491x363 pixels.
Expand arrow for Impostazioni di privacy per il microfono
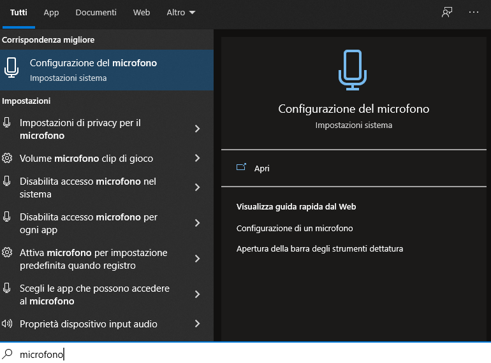pyautogui.click(x=197, y=129)
